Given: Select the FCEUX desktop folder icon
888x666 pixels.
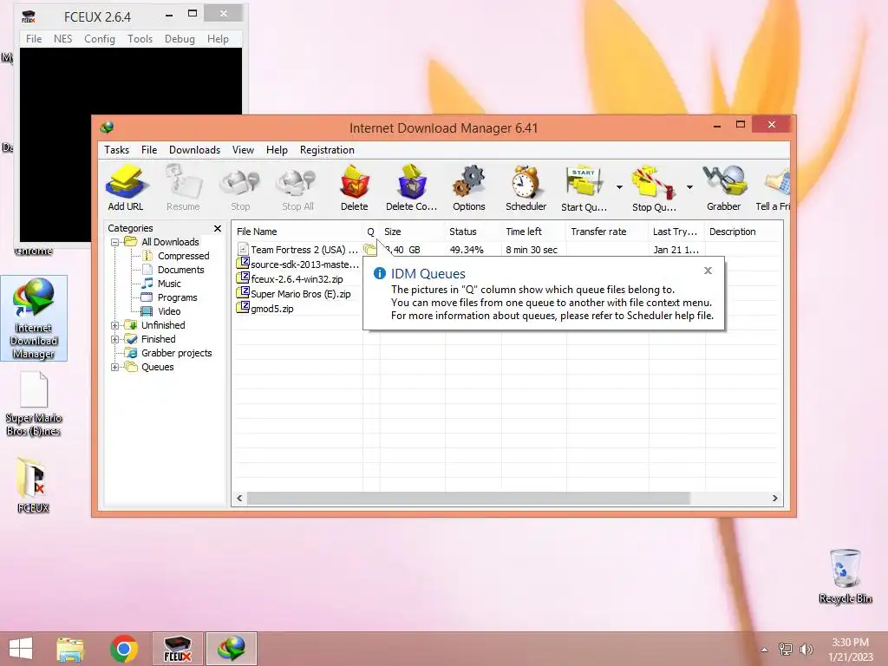Looking at the screenshot, I should 34,485.
